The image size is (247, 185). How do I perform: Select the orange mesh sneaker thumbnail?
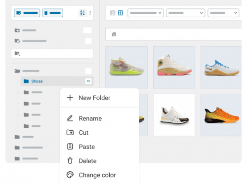pos(221,115)
